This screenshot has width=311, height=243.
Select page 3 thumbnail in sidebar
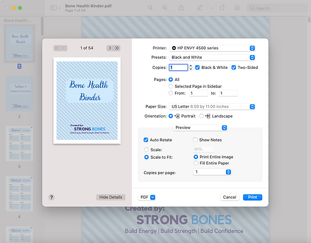(19, 144)
